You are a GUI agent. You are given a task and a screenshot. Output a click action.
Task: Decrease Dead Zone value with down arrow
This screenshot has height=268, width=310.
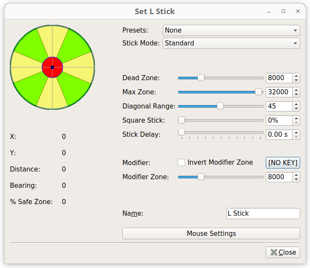296,80
